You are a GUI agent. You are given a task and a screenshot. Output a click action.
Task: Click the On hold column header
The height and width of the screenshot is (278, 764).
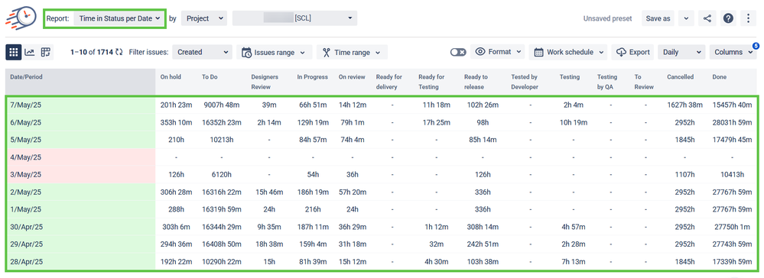pyautogui.click(x=171, y=77)
